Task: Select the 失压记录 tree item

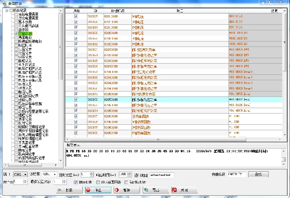Action: click(x=25, y=49)
